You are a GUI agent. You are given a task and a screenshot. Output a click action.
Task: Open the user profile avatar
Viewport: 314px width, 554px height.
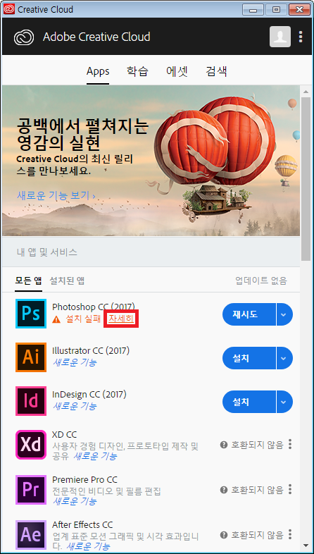click(280, 37)
